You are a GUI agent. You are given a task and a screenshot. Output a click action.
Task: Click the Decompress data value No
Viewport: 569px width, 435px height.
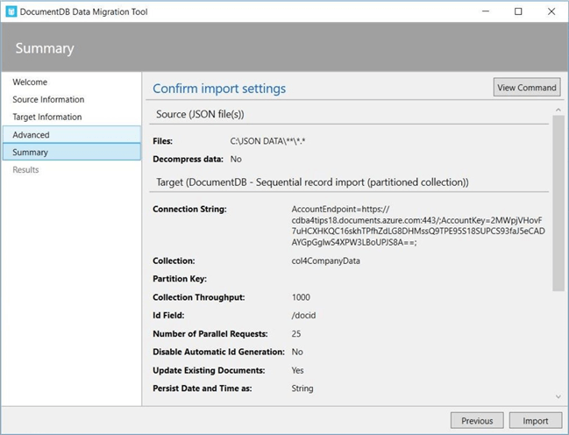(236, 159)
